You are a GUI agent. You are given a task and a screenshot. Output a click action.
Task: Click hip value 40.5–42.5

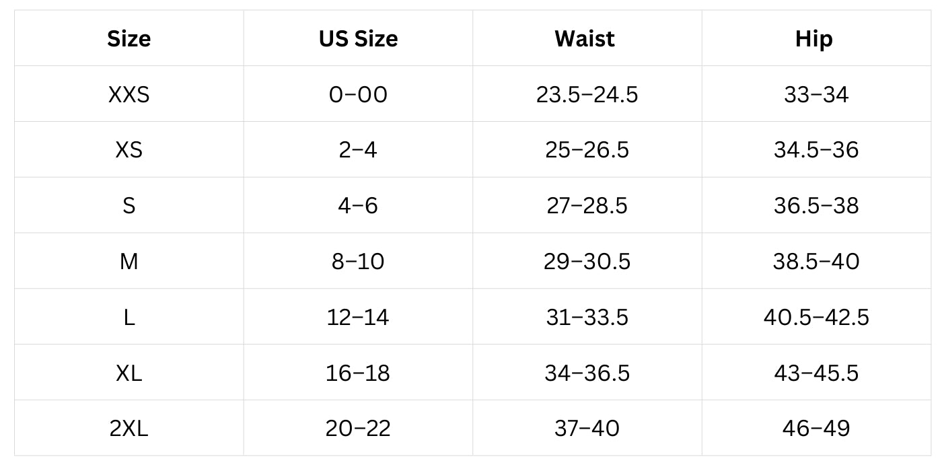click(816, 317)
